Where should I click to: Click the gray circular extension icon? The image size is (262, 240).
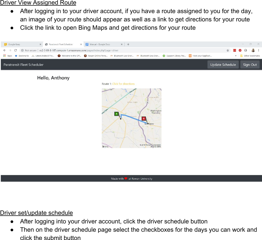click(245, 50)
